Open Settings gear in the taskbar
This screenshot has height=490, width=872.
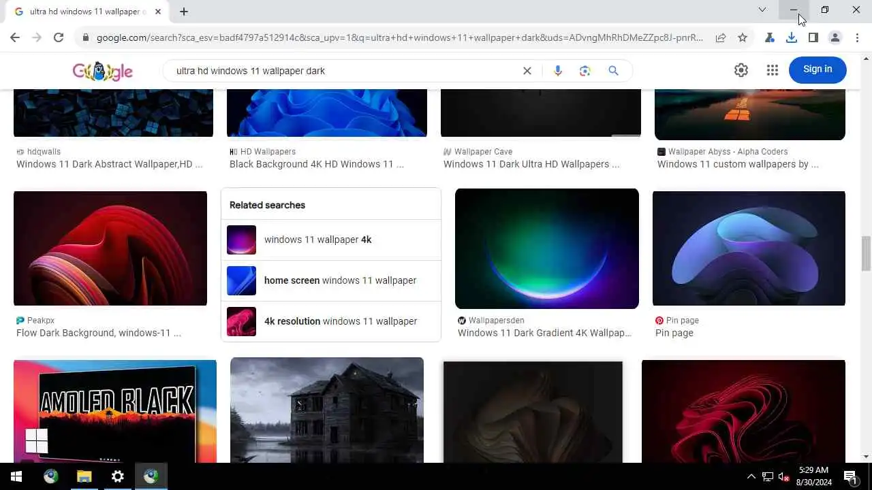pos(117,476)
